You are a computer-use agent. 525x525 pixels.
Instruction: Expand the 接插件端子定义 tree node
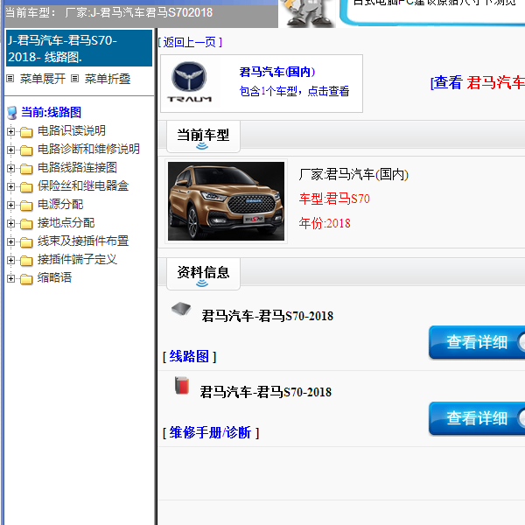10,260
